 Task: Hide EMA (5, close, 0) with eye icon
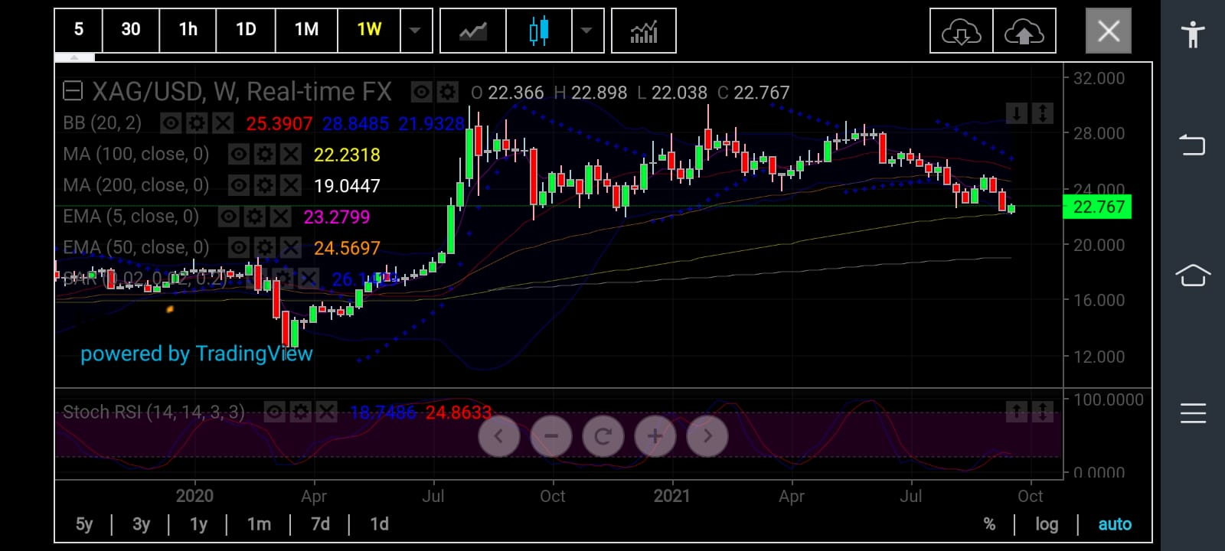point(229,217)
